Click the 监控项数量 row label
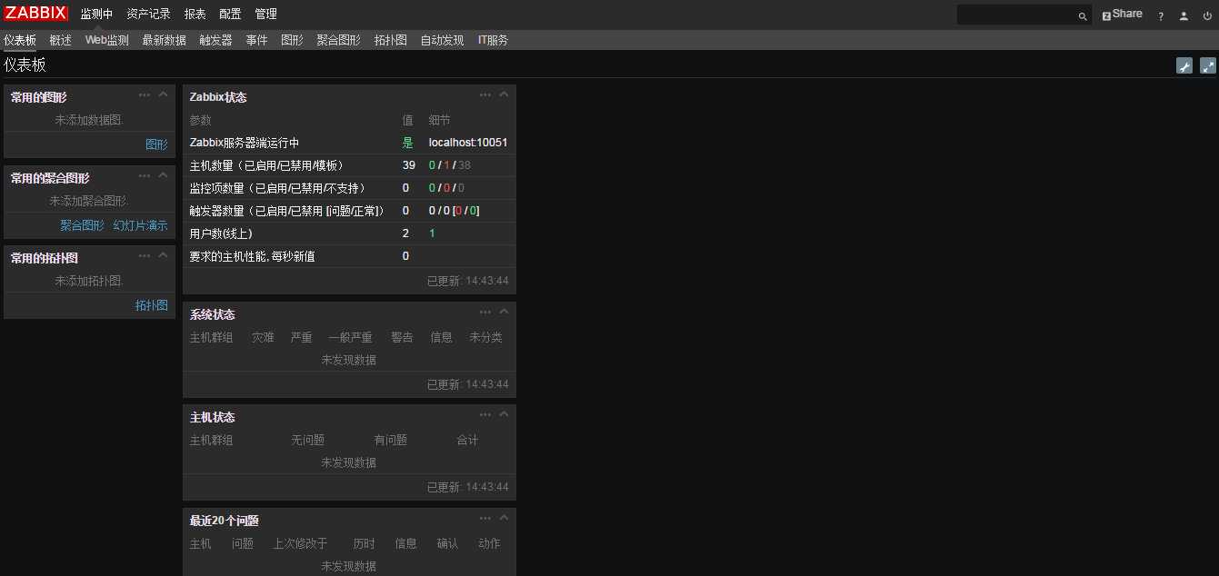The image size is (1219, 576). coord(277,188)
